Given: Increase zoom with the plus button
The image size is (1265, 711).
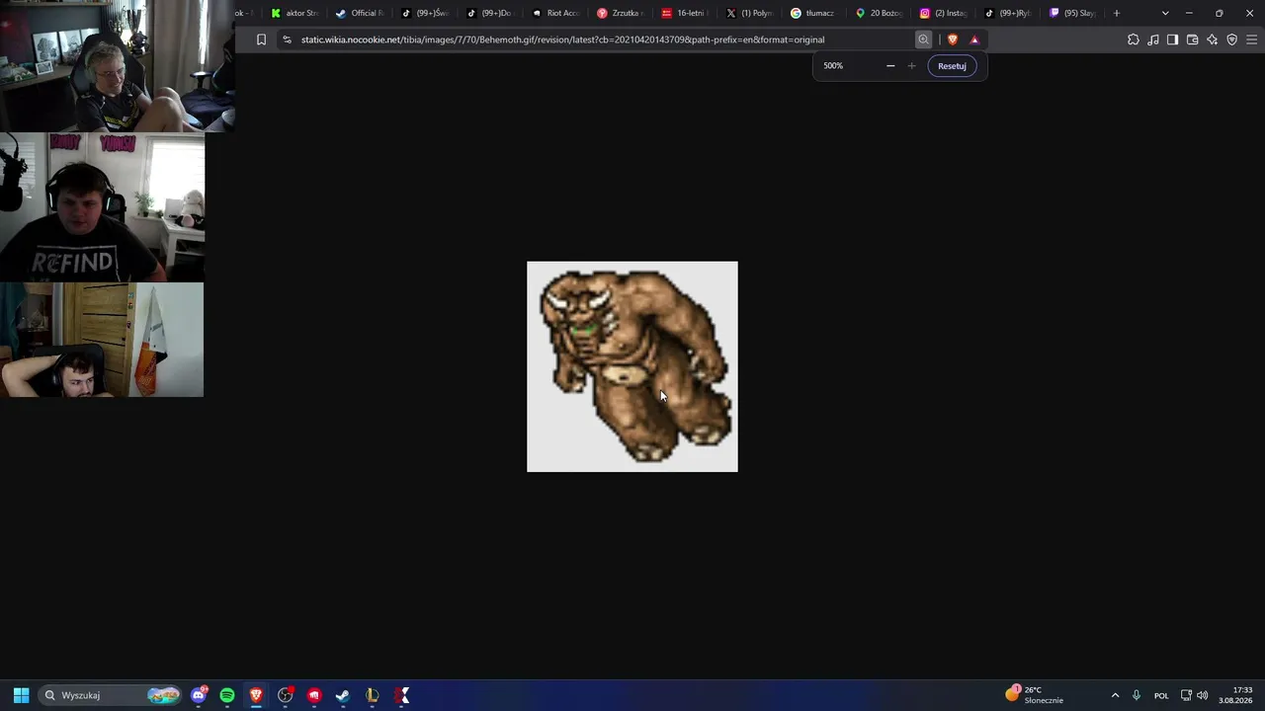Looking at the screenshot, I should (x=911, y=66).
